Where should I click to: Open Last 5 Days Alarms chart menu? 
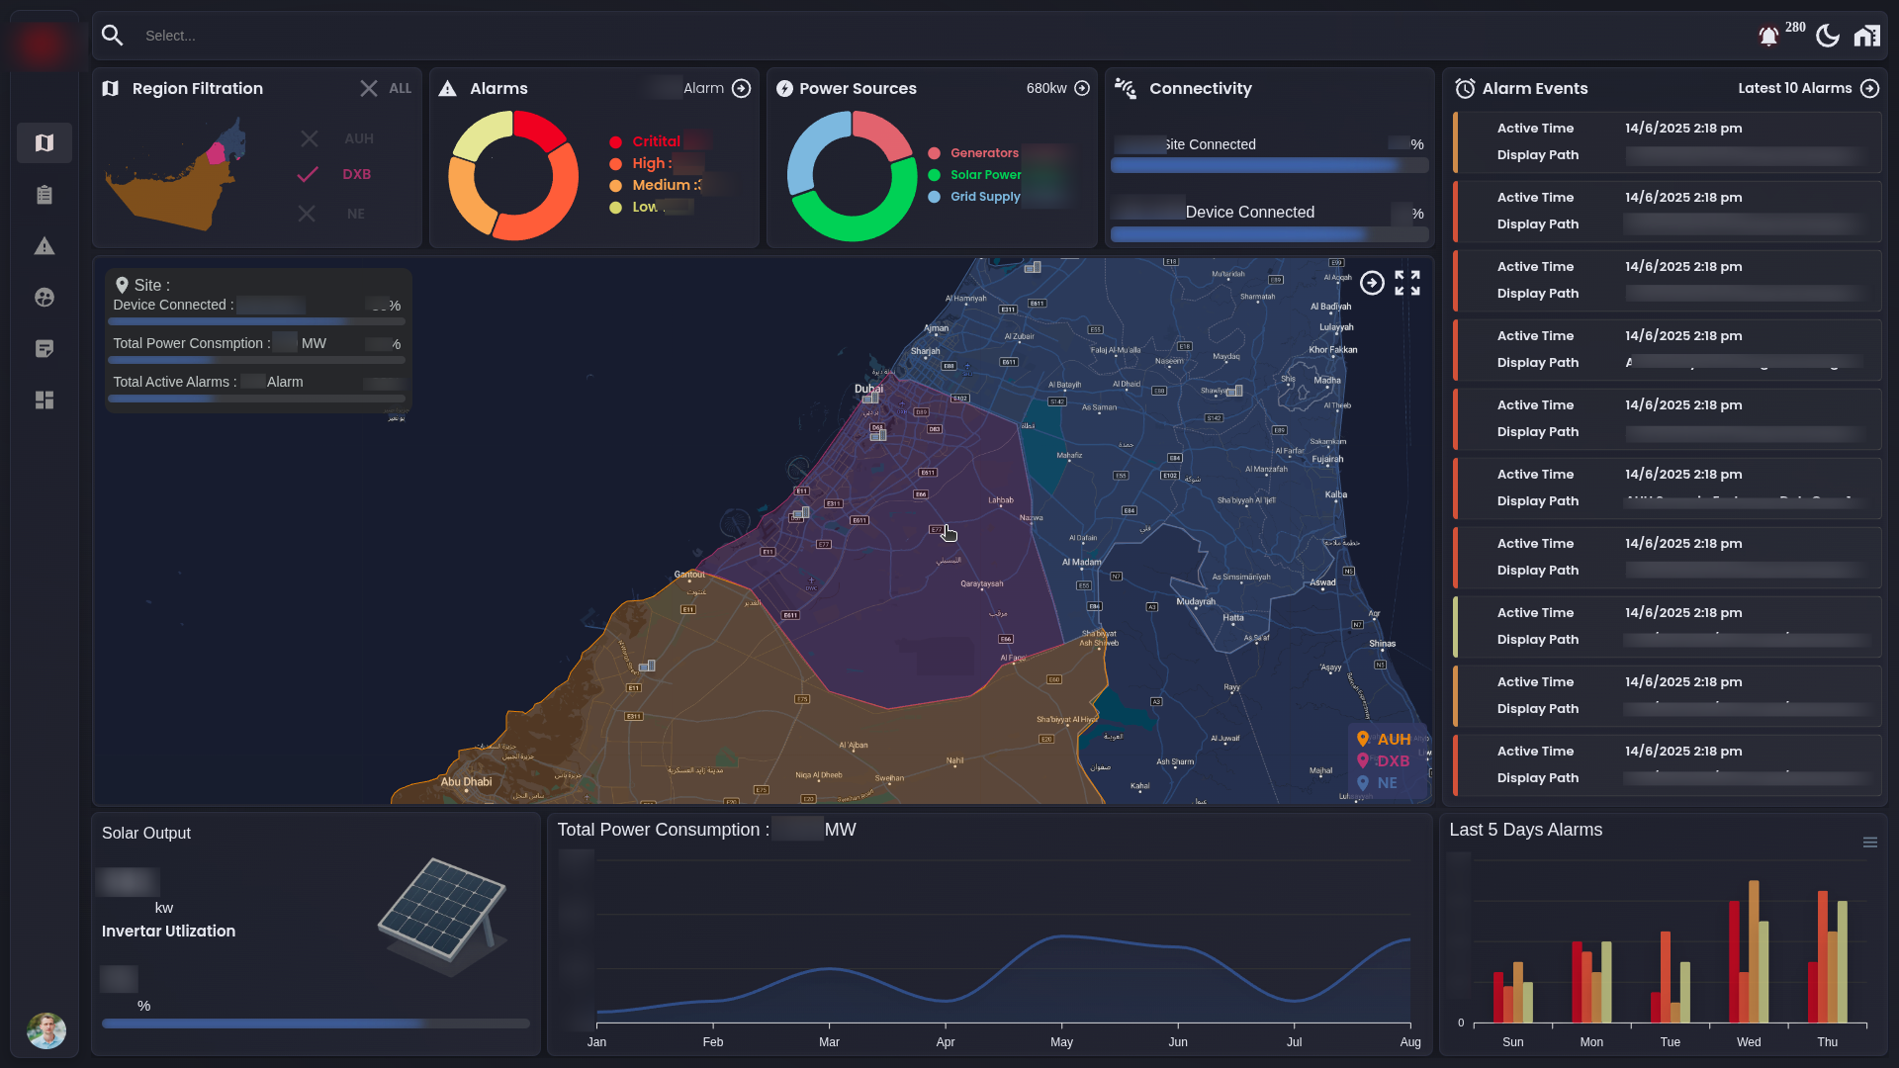coord(1869,843)
